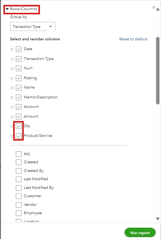Click the drag handle beside Memo/Description

pos(12,98)
